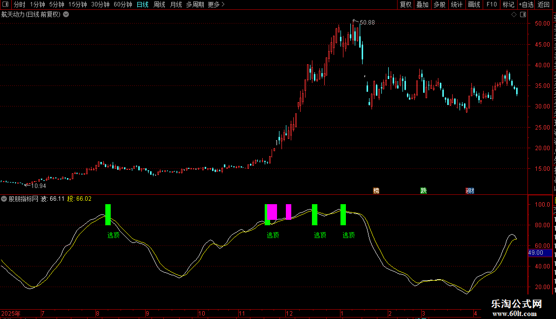Click the 20.00 indicator axis label
Screen dimensions: 556x319
(x=543, y=287)
